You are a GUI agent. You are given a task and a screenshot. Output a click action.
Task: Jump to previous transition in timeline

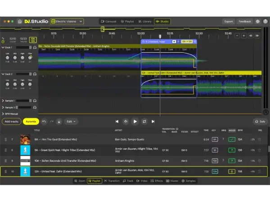coord(251,36)
